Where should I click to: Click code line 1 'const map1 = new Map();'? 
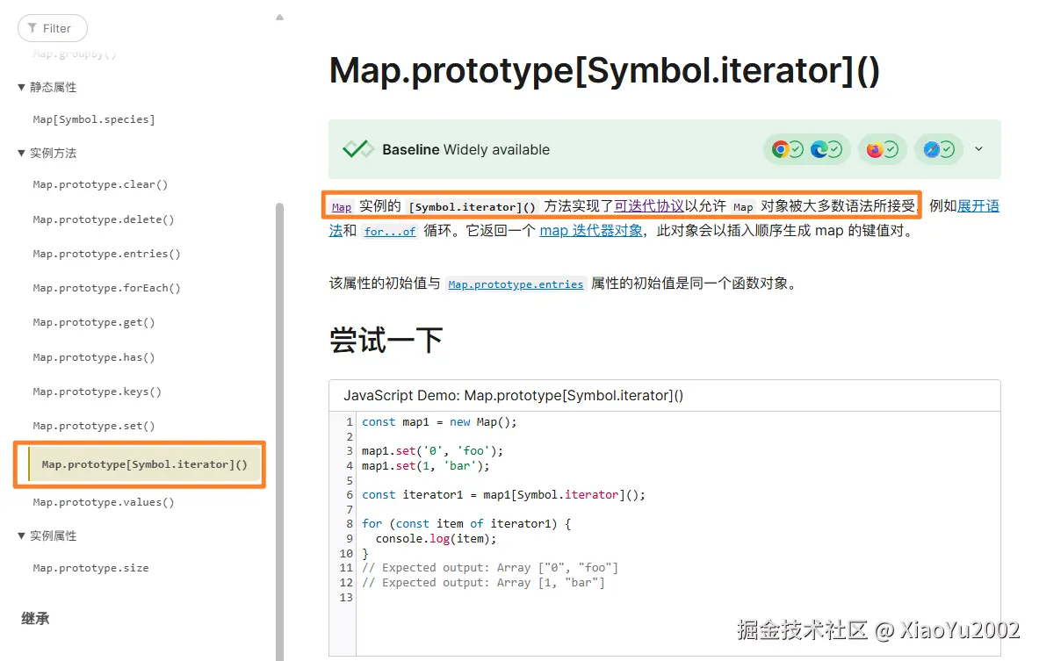(438, 422)
